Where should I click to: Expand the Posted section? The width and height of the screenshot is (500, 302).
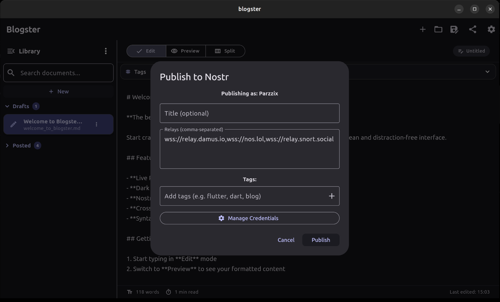point(7,145)
